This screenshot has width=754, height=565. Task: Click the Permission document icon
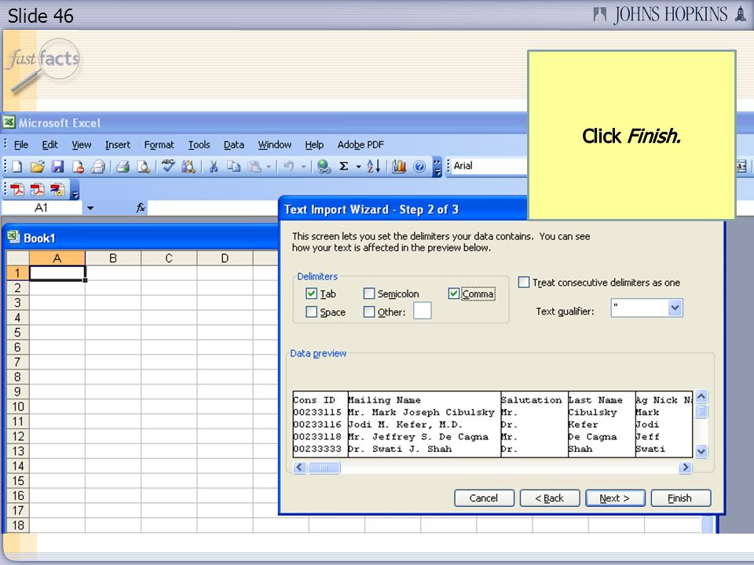coord(78,166)
